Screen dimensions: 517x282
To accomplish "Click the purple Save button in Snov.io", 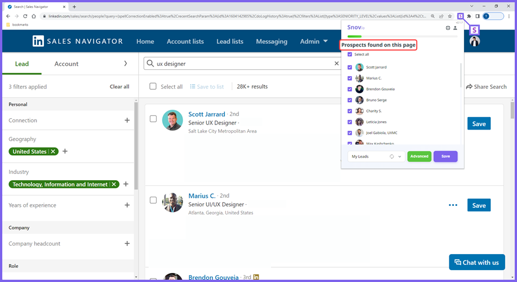I will coord(445,156).
